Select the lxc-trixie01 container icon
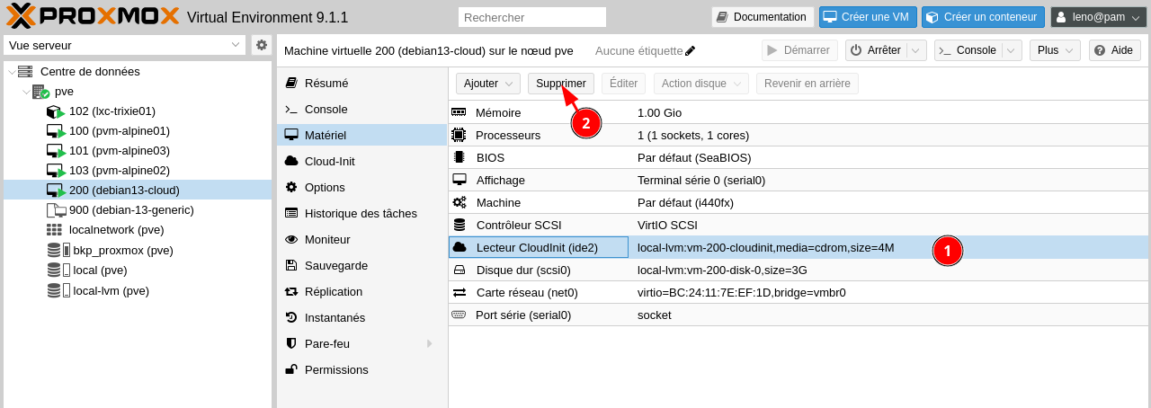The height and width of the screenshot is (408, 1151). coord(56,111)
